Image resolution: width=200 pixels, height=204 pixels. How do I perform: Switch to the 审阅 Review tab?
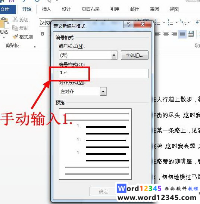[x=154, y=9]
